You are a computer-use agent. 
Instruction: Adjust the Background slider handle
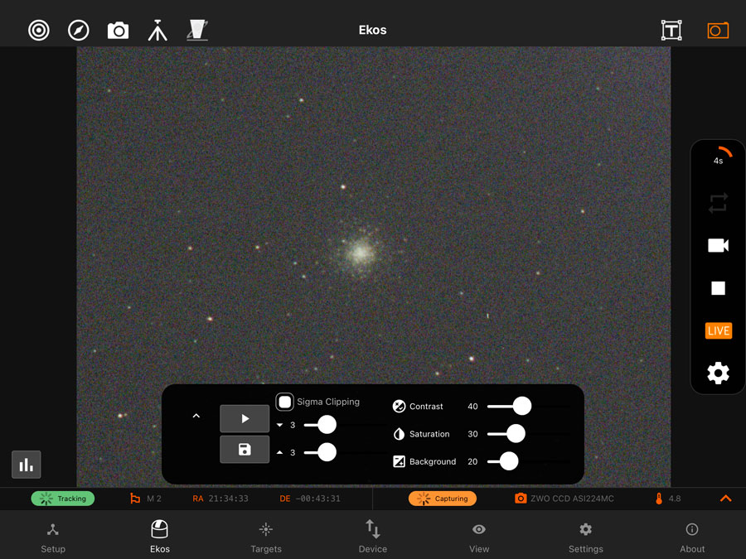click(x=509, y=461)
